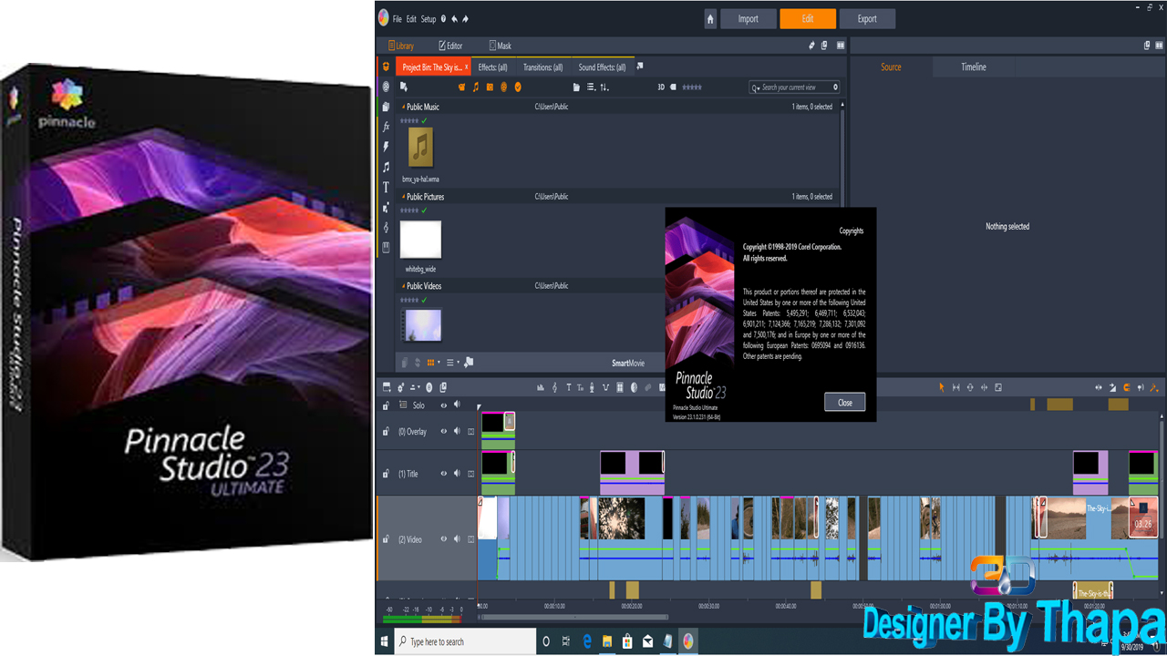Select the orange arrow pointer tool

[x=942, y=388]
